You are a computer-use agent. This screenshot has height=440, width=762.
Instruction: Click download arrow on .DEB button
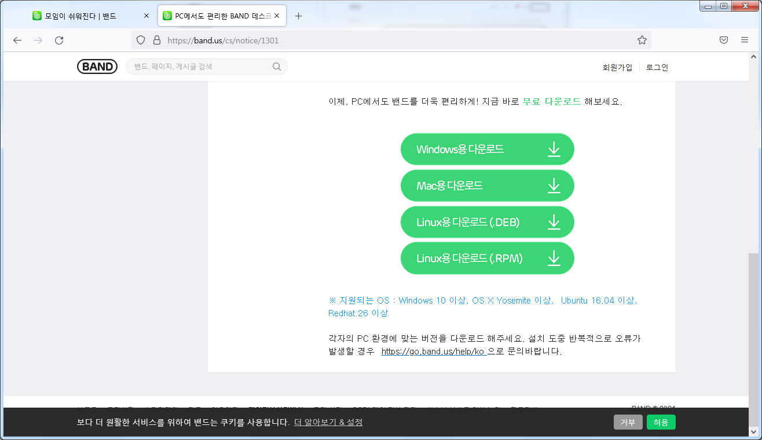point(554,222)
